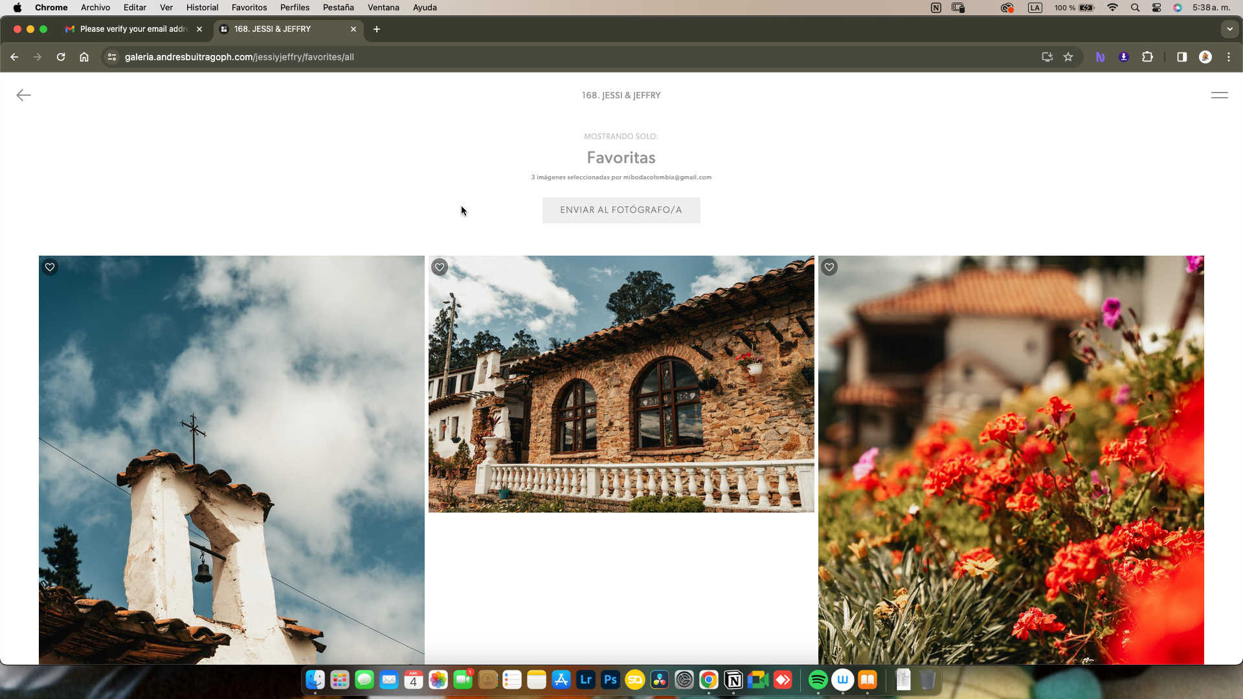Open the Pestaña menu

338,8
